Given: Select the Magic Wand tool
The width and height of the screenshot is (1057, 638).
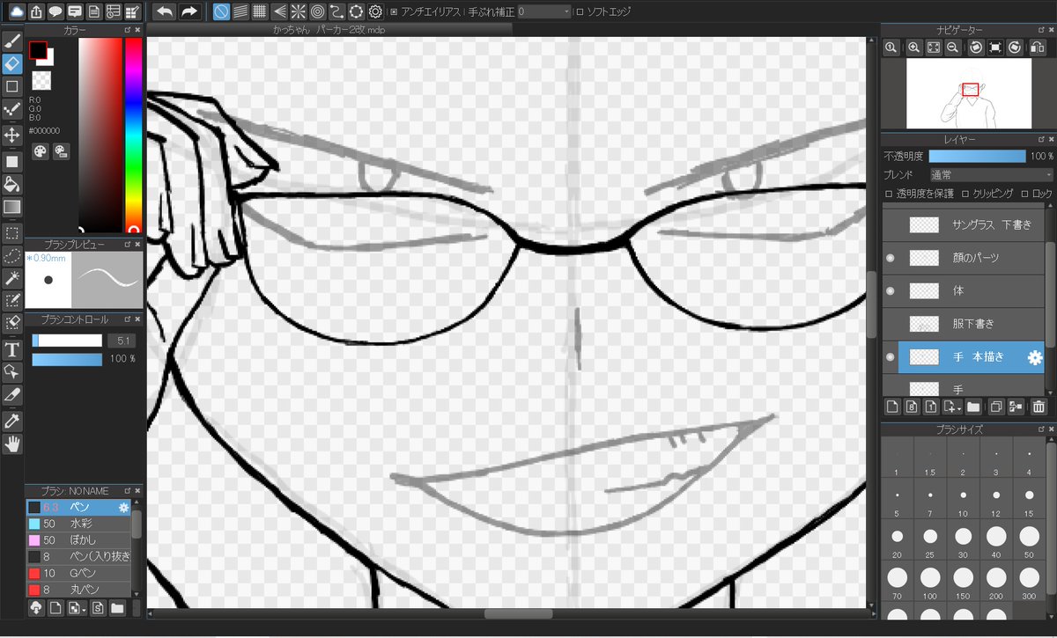Looking at the screenshot, I should pos(12,278).
